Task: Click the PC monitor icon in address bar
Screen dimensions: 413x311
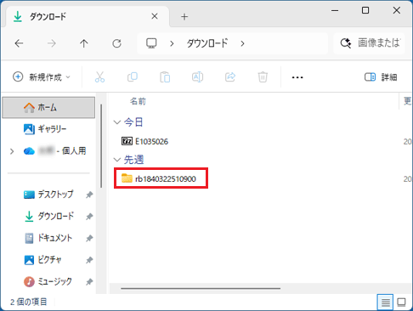Action: pyautogui.click(x=151, y=43)
